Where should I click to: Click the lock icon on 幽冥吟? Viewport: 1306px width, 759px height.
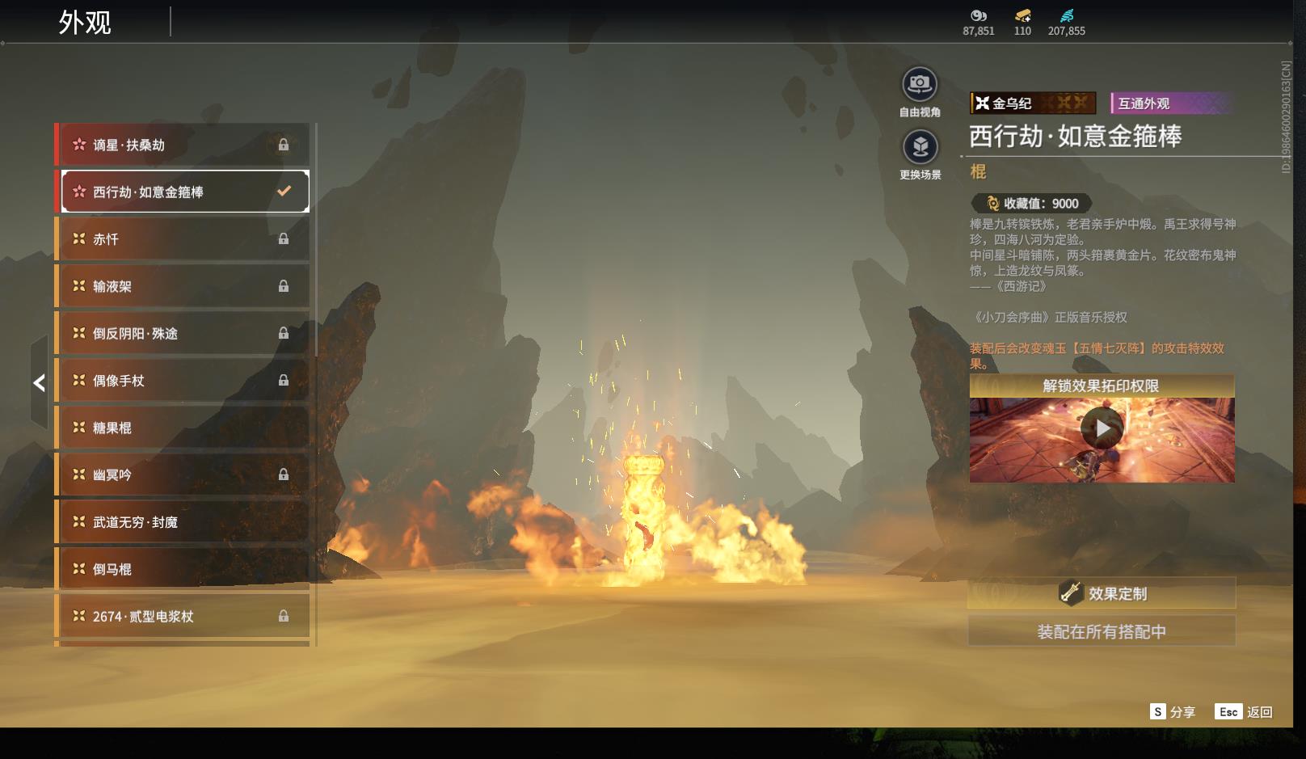tap(284, 474)
